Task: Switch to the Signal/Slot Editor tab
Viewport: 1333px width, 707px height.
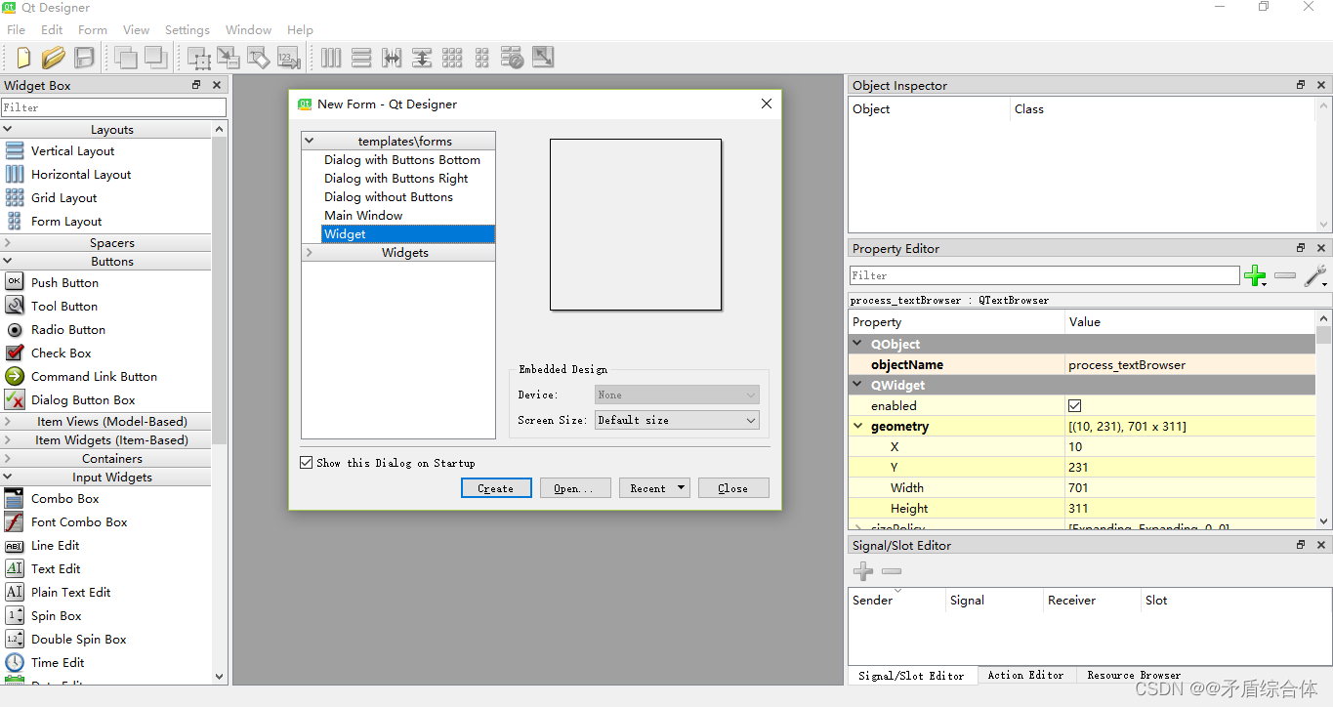Action: click(x=911, y=675)
